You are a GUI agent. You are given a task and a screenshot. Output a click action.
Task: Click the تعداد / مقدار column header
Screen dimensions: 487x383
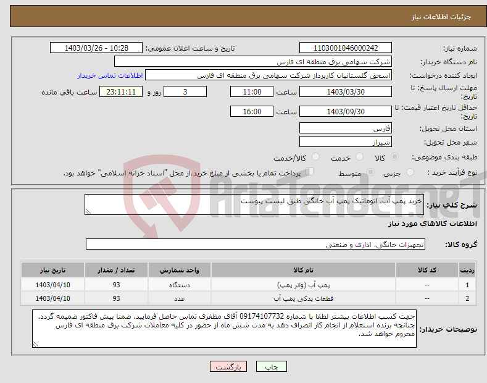click(x=116, y=270)
